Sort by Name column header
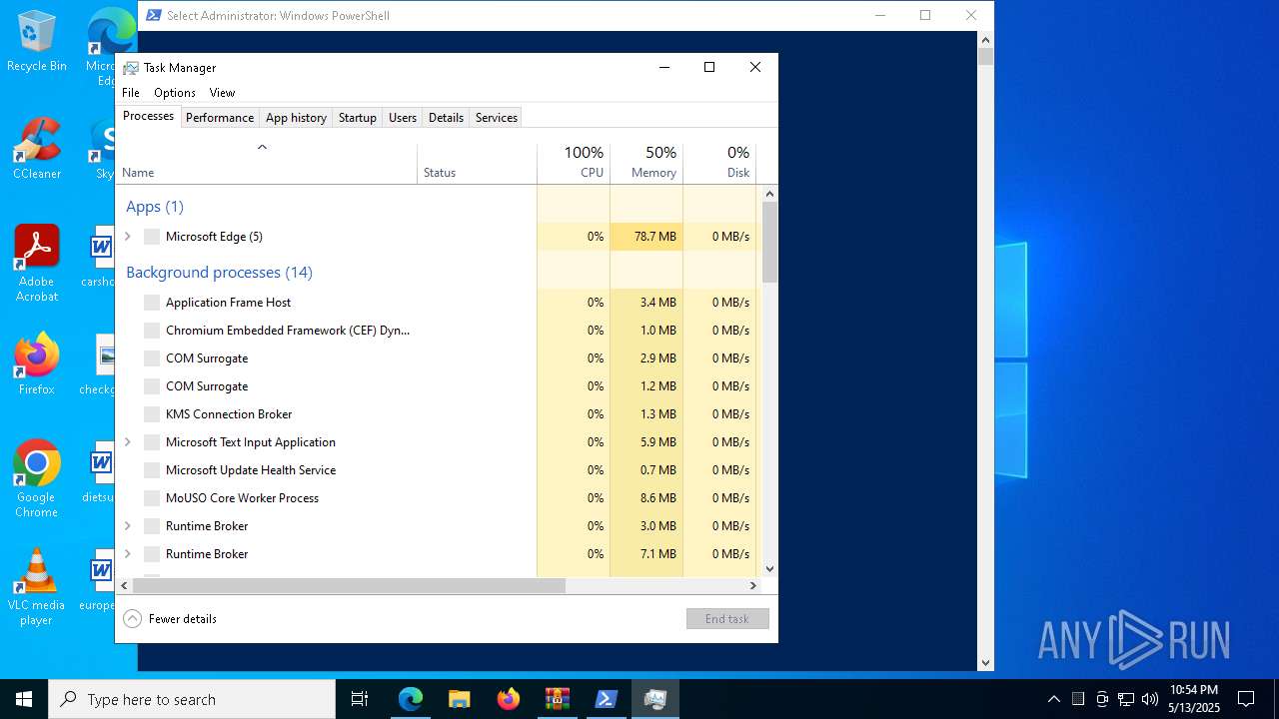The width and height of the screenshot is (1279, 719). pyautogui.click(x=267, y=164)
